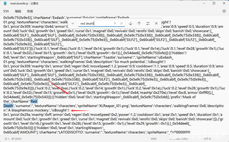Click the line and column status indicator
The image size is (229, 142).
point(13,139)
